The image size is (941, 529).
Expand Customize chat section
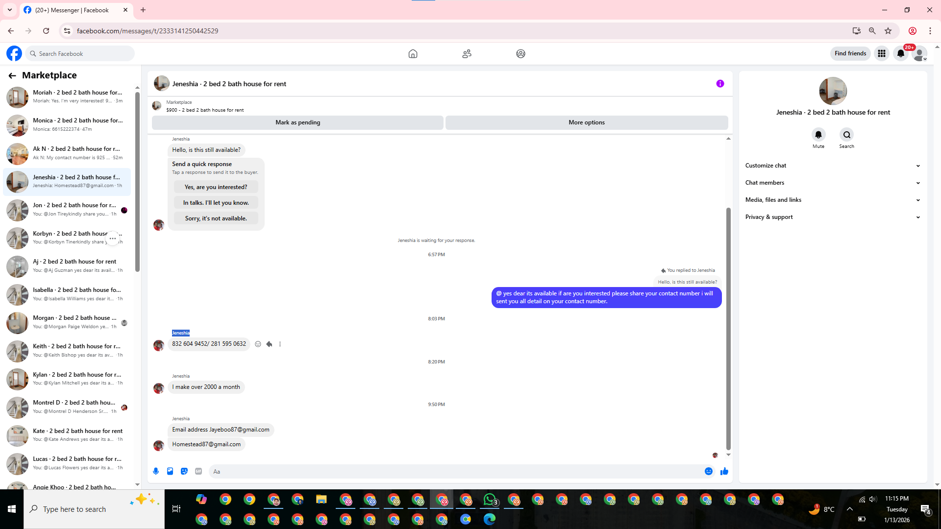coord(833,166)
